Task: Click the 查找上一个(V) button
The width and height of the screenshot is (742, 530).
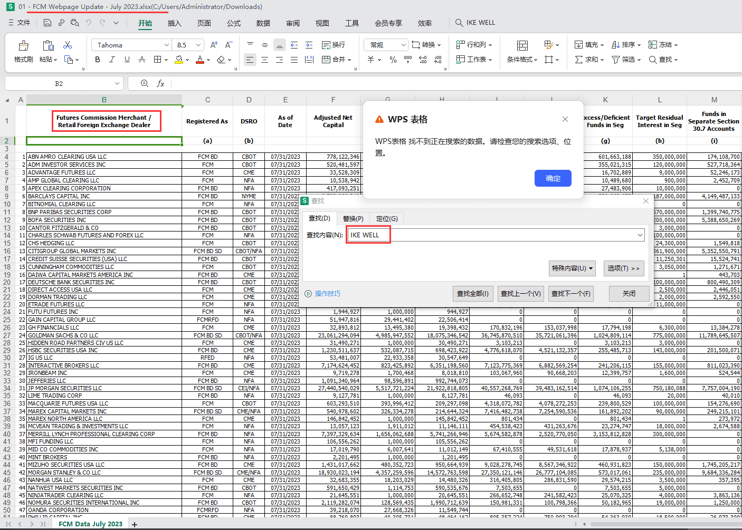Action: click(x=521, y=294)
